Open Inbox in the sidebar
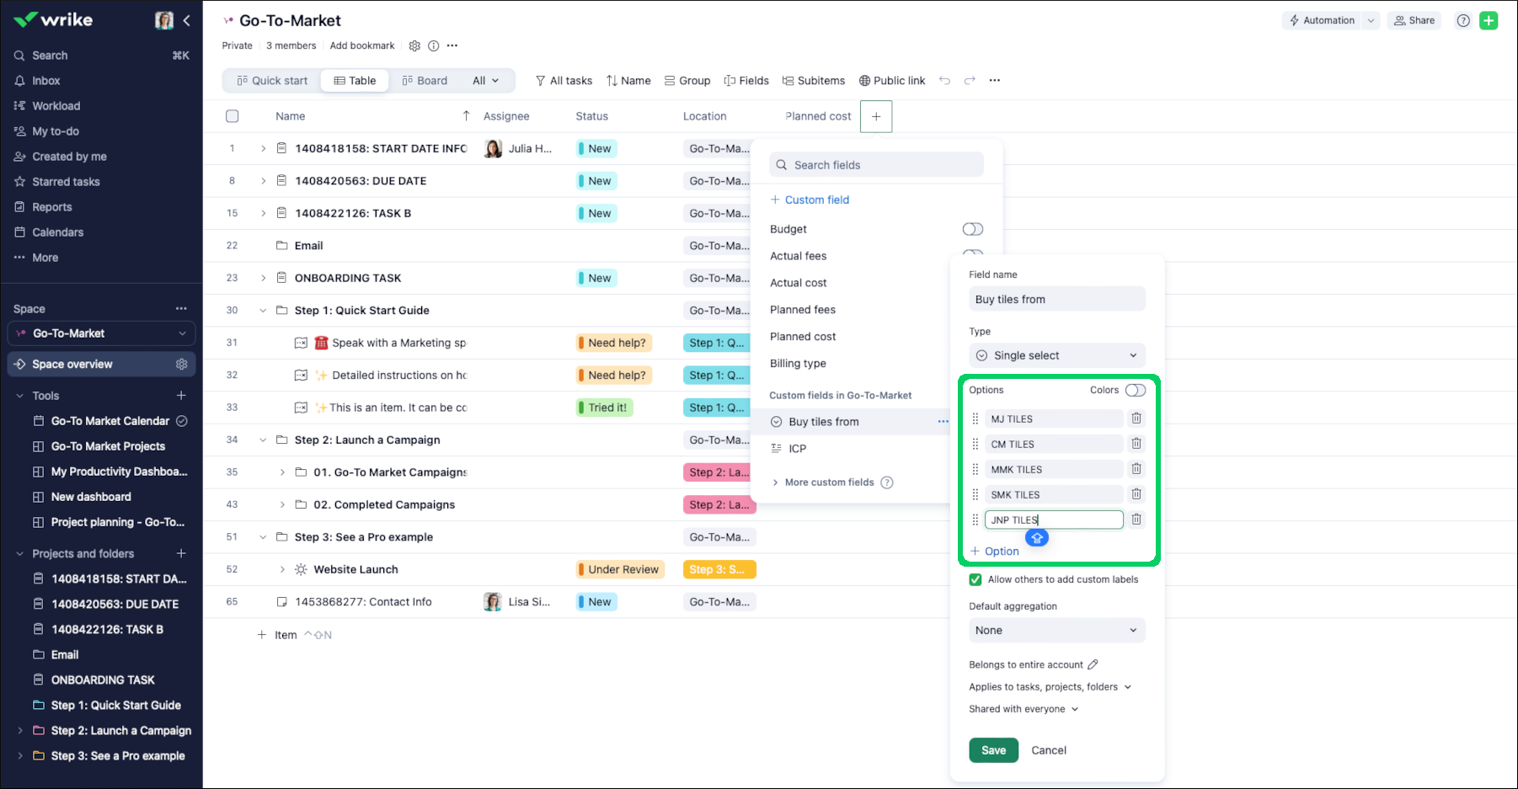Screen dimensions: 1518x789 click(x=45, y=81)
